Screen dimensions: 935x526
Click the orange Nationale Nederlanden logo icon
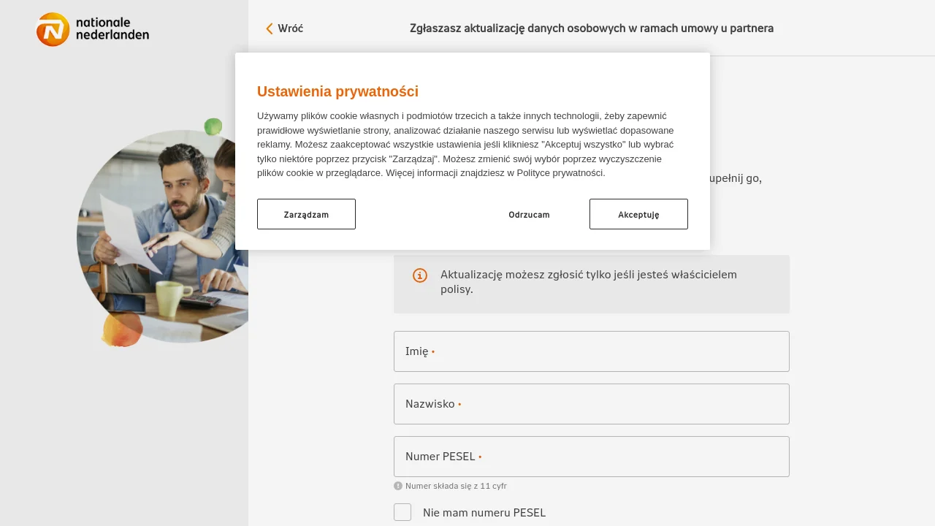pos(53,29)
